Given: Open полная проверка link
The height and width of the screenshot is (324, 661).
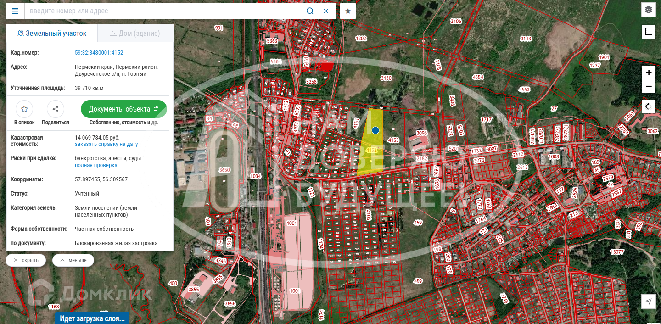Looking at the screenshot, I should click(x=96, y=165).
